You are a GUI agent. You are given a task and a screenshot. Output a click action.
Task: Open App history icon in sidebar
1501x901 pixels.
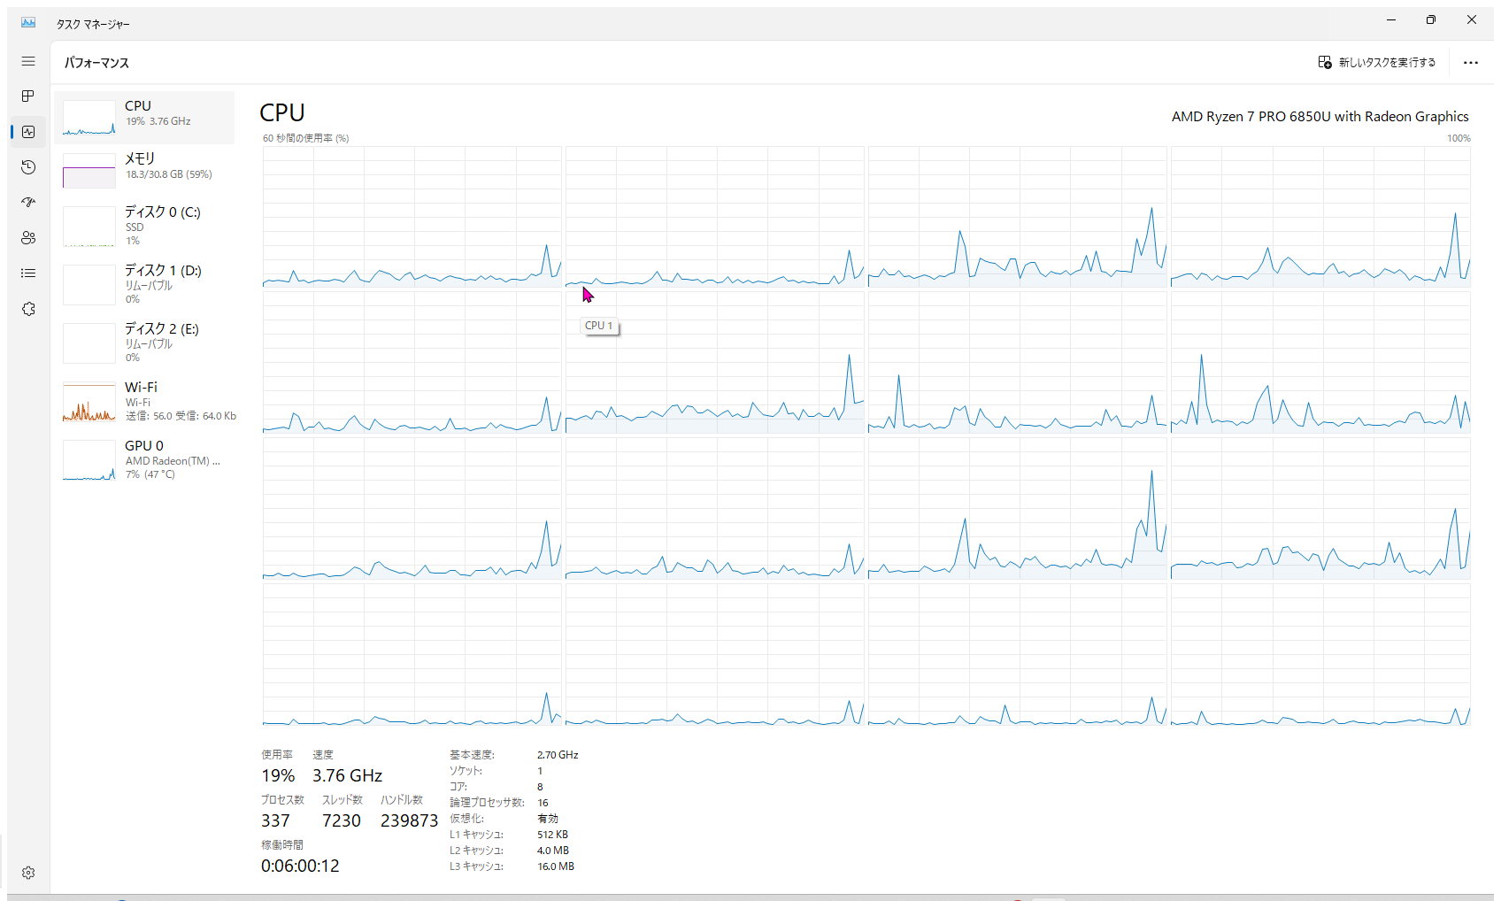coord(28,167)
